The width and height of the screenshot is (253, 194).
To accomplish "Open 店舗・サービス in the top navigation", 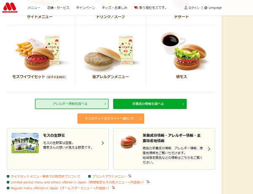I will pos(58,8).
